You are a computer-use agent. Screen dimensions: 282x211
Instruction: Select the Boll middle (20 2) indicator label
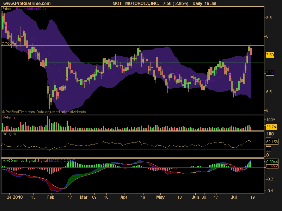(31, 8)
